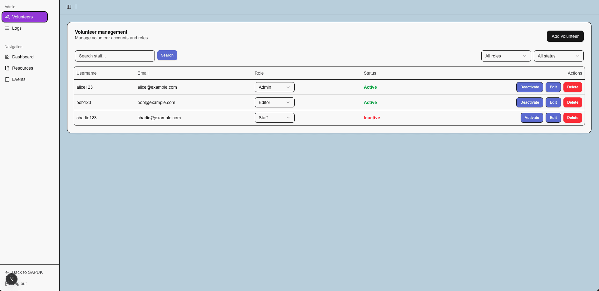
Task: Open the All roles dropdown
Action: [506, 56]
